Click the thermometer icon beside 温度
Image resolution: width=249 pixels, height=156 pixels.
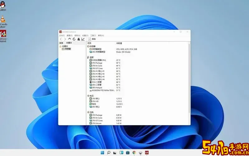click(88, 57)
